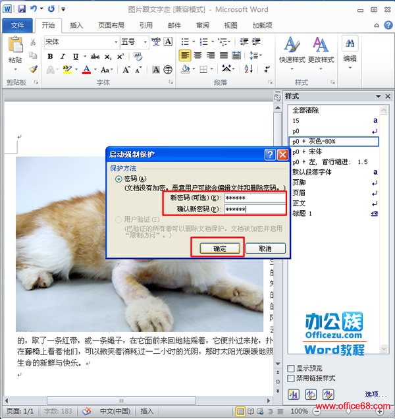Click zoom in plus on zoom slider
The width and height of the screenshot is (395, 419).
(x=379, y=412)
